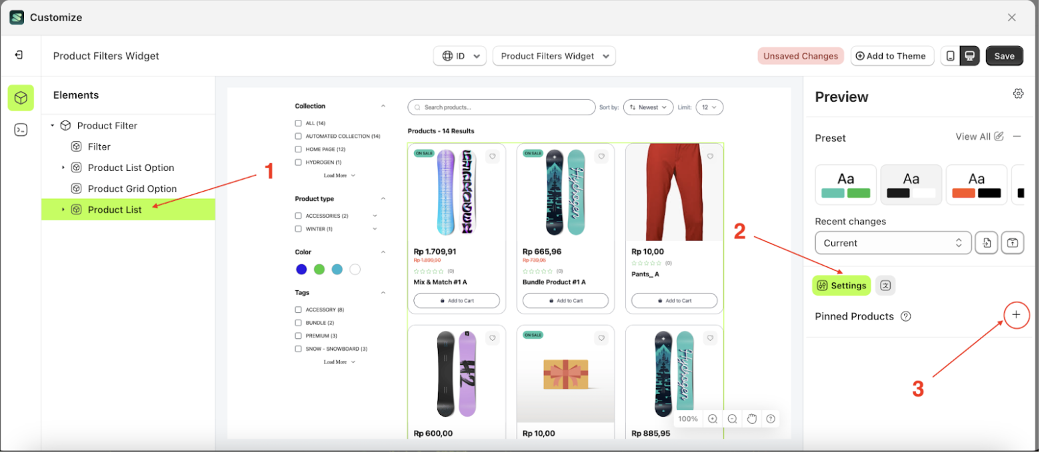Image resolution: width=1040 pixels, height=454 pixels.
Task: Select the hand pan tool
Action: [x=751, y=419]
